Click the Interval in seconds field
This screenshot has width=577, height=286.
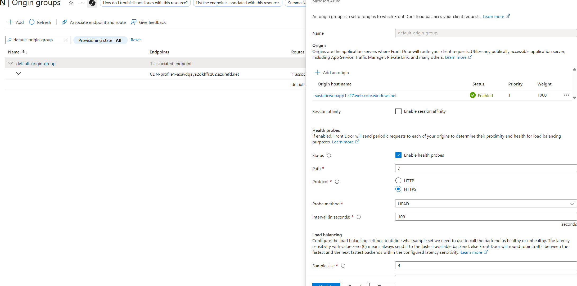click(x=486, y=217)
